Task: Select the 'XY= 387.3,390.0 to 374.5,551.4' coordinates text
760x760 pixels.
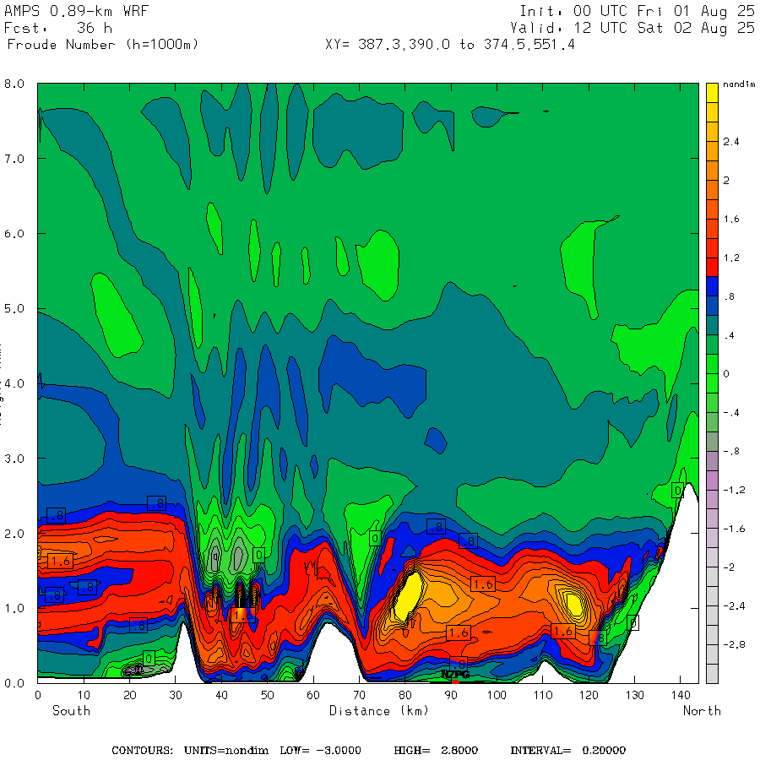Action: [450, 45]
